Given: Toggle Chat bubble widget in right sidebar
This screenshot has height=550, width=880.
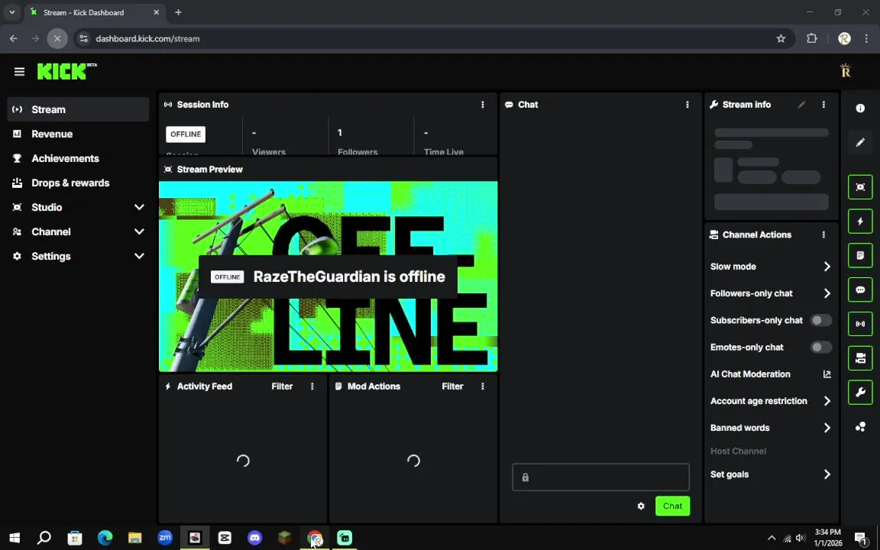Looking at the screenshot, I should pos(860,290).
